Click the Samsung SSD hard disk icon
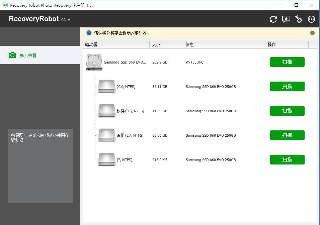320x225 pixels. (94, 63)
